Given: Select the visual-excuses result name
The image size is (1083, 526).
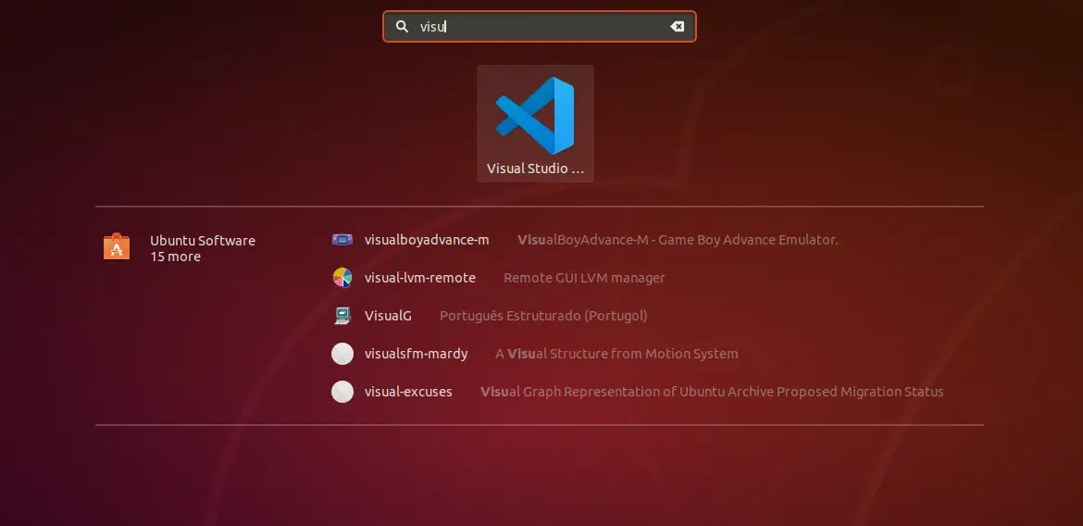Looking at the screenshot, I should 408,392.
